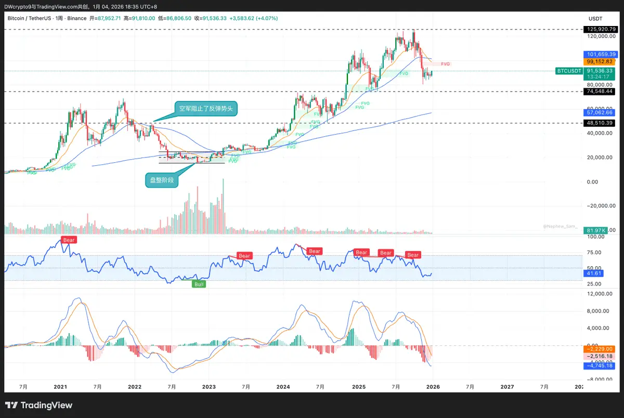Image resolution: width=624 pixels, height=418 pixels.
Task: Select the callout 空军阻止了反弹势头
Action: coord(206,109)
